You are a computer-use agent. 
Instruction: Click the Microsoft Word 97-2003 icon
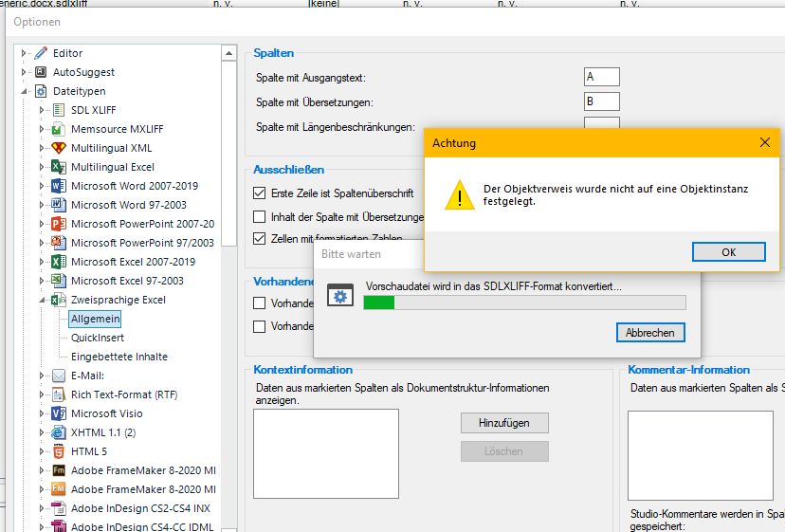point(59,205)
